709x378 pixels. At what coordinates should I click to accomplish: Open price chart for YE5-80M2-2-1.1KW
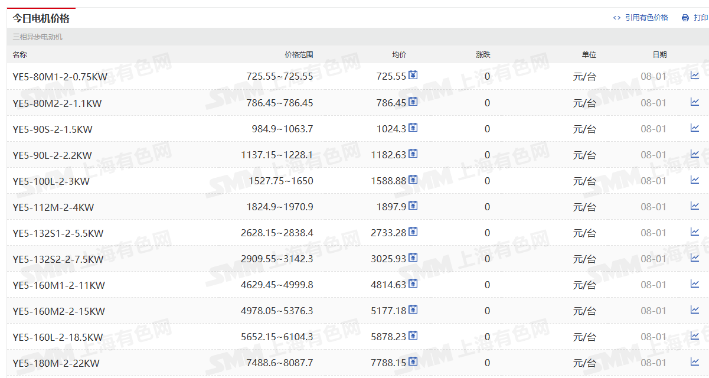695,102
